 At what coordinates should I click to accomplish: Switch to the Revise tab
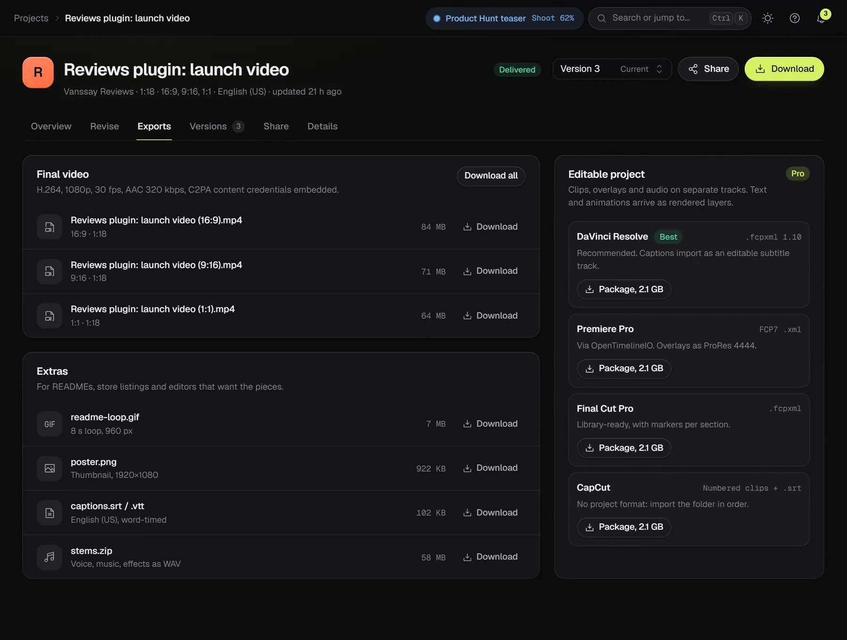(x=104, y=126)
